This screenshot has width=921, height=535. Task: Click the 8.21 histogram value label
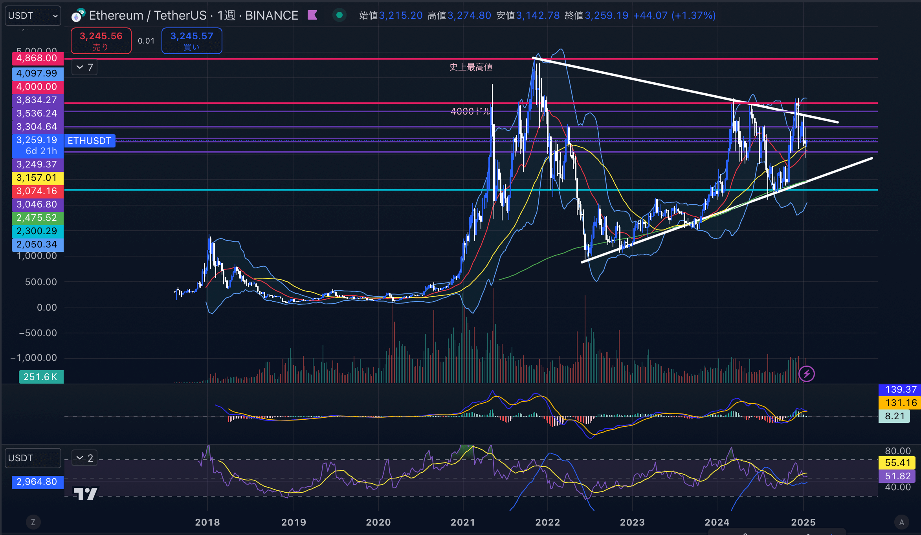(x=894, y=416)
